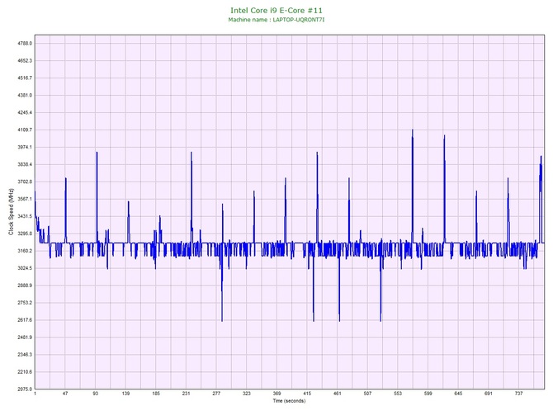Click the Clock Speed (MHz) axis label
The width and height of the screenshot is (553, 415).
(x=11, y=212)
